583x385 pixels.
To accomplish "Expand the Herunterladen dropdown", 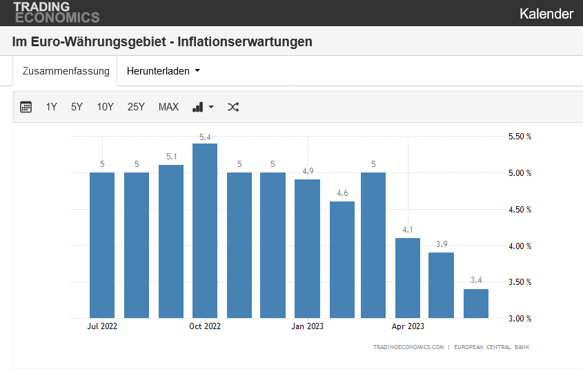I will point(164,71).
